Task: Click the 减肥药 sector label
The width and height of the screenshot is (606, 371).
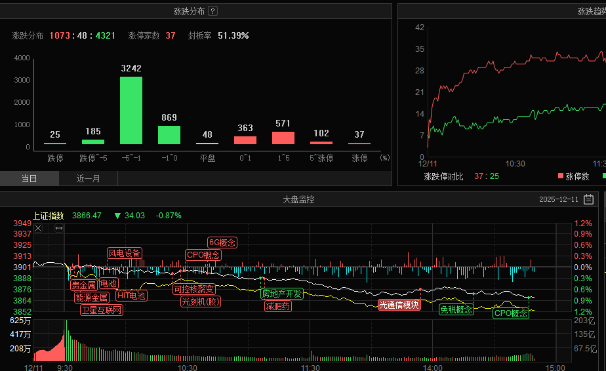Action: (x=277, y=306)
